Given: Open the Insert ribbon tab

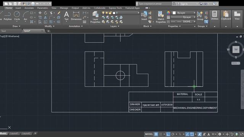Looking at the screenshot, I should coord(18,8).
